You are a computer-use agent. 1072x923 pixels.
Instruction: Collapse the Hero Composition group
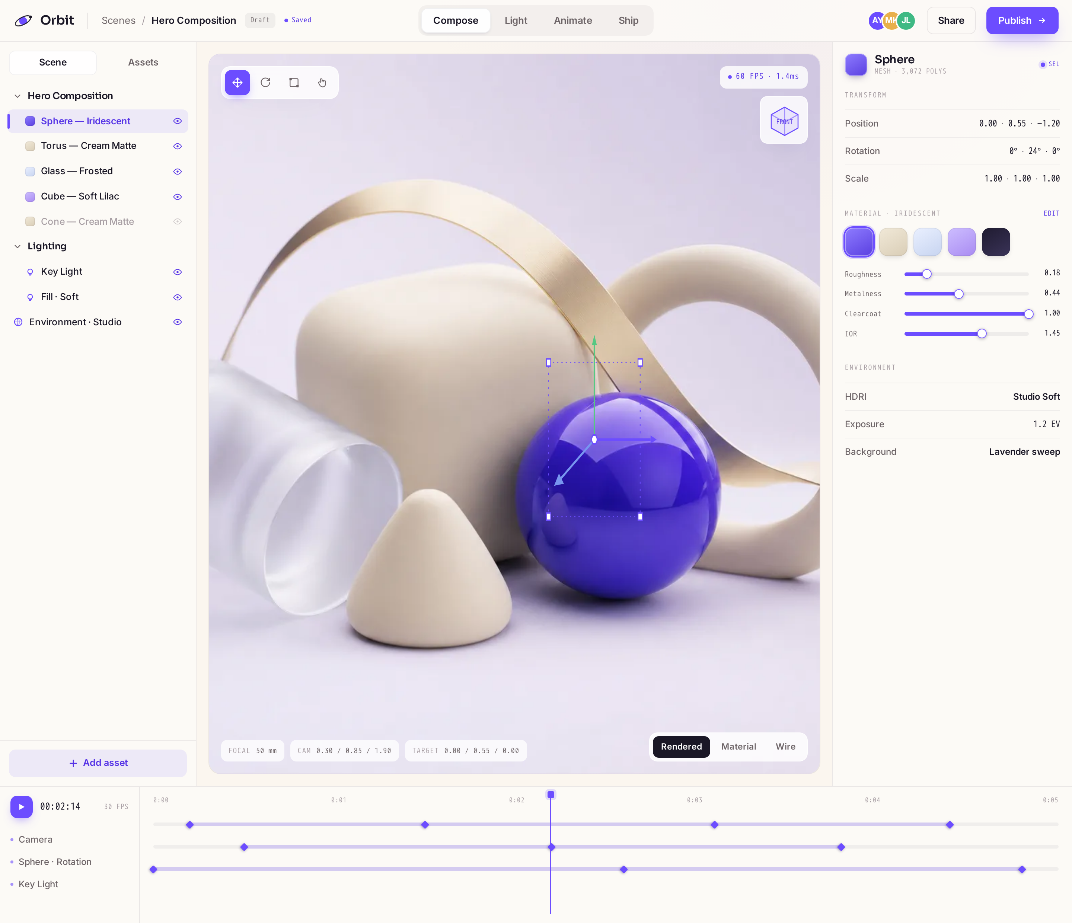[17, 96]
